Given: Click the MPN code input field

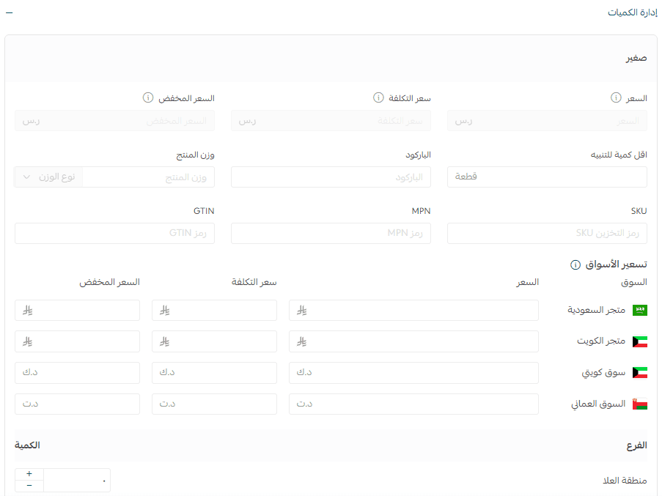Looking at the screenshot, I should click(331, 234).
